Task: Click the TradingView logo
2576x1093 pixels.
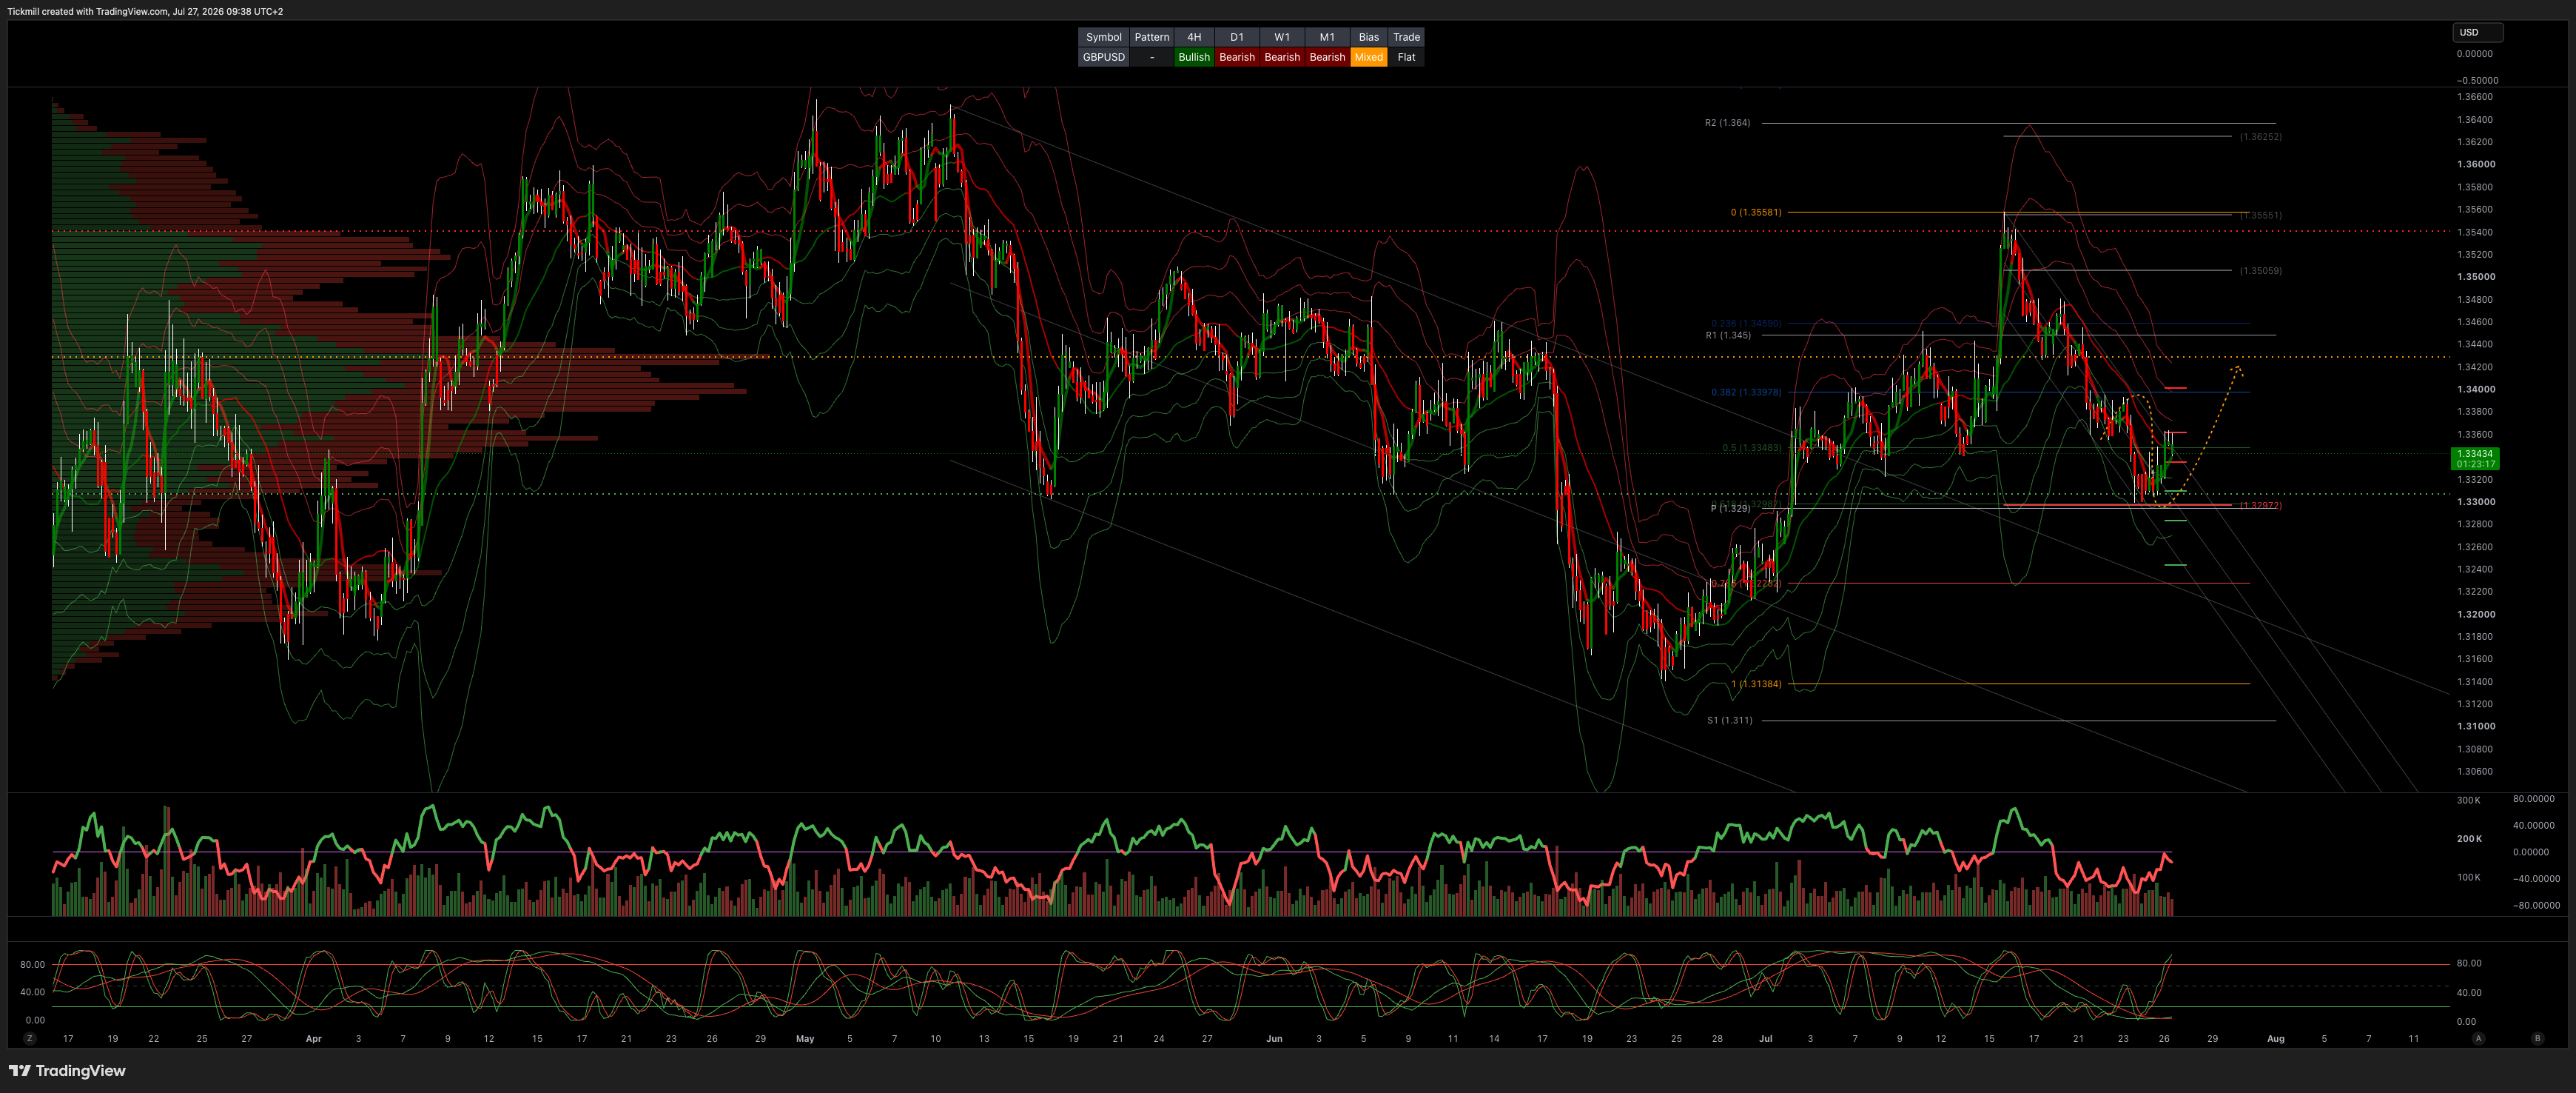Action: [x=67, y=1071]
